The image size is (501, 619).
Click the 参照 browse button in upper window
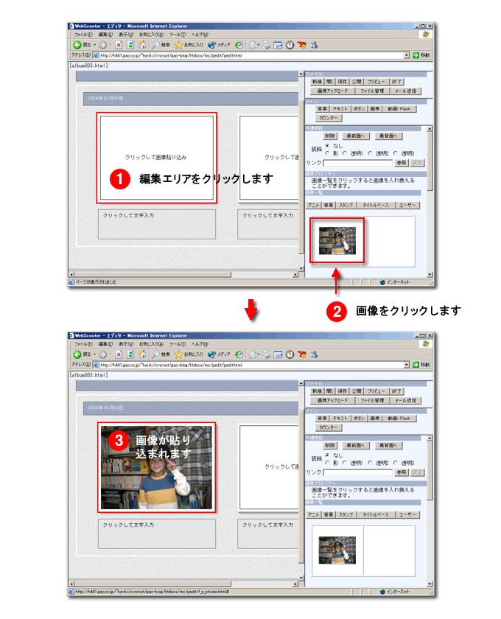tap(402, 163)
